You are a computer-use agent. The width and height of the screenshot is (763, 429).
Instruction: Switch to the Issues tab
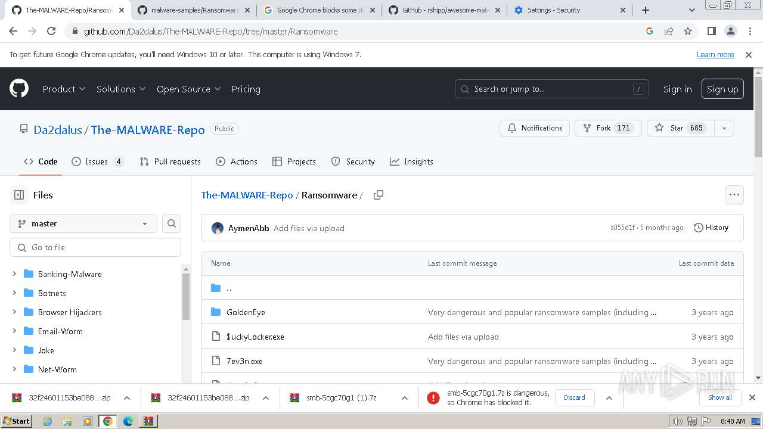point(98,161)
